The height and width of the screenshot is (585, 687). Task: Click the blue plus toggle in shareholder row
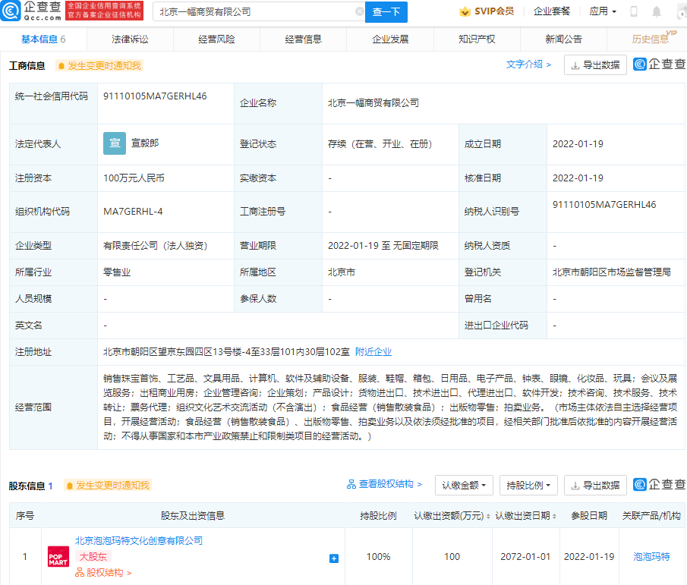(333, 558)
